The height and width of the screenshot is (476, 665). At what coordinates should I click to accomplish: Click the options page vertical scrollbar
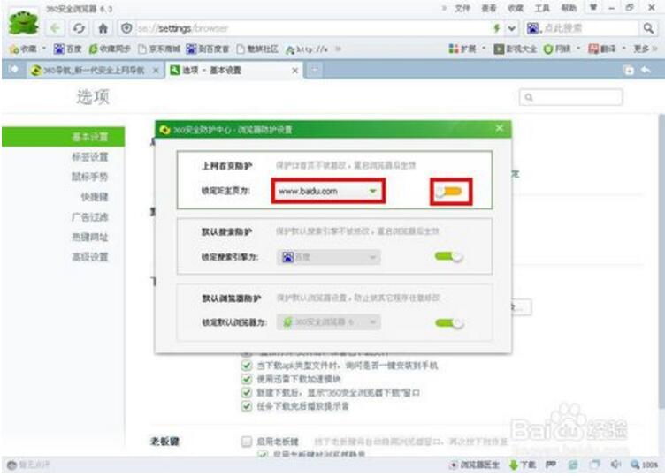tap(661, 262)
